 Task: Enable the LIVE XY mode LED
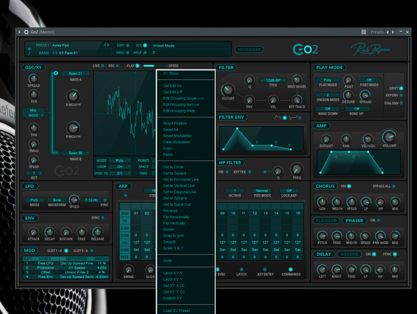point(103,66)
